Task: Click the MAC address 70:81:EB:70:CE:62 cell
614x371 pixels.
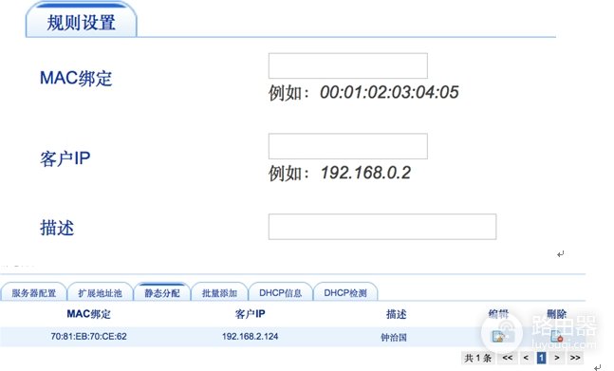Action: click(88, 336)
